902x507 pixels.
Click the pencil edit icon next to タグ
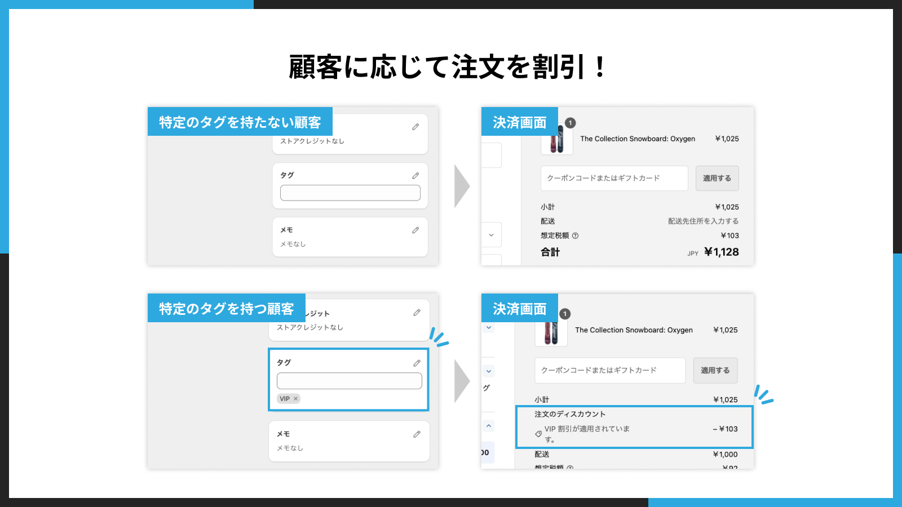tap(415, 175)
